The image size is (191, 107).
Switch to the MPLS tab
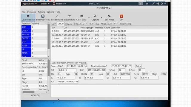(104, 24)
